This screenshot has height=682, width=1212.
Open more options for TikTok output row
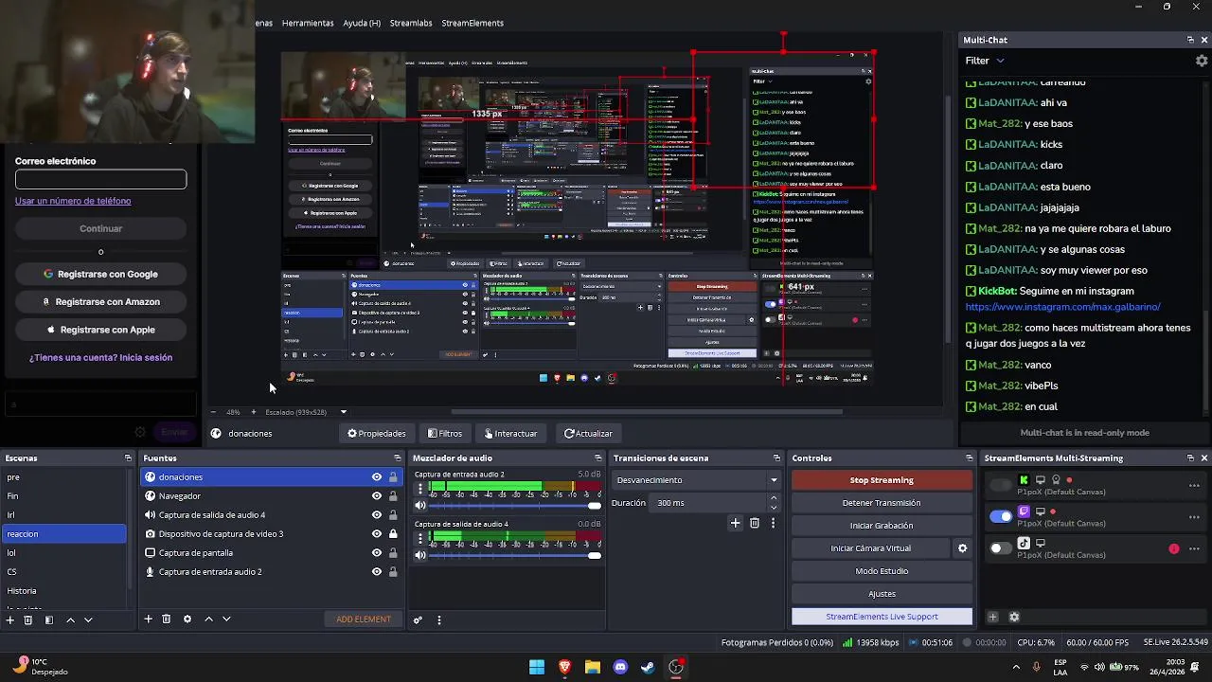(1194, 548)
